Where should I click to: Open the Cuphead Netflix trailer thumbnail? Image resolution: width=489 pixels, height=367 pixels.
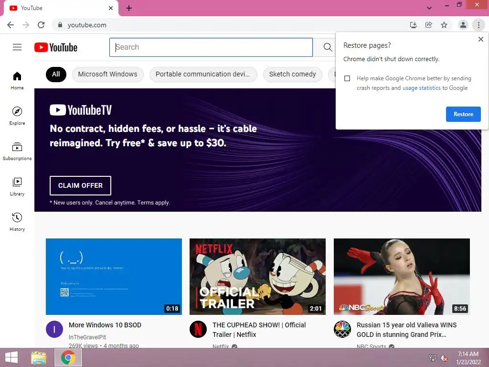tap(257, 277)
